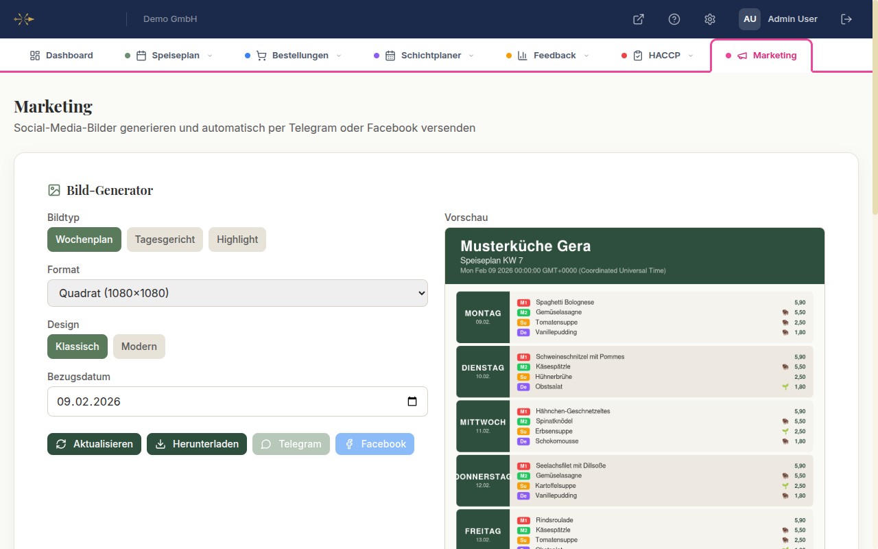Open the Schichtplaner tab

point(430,56)
